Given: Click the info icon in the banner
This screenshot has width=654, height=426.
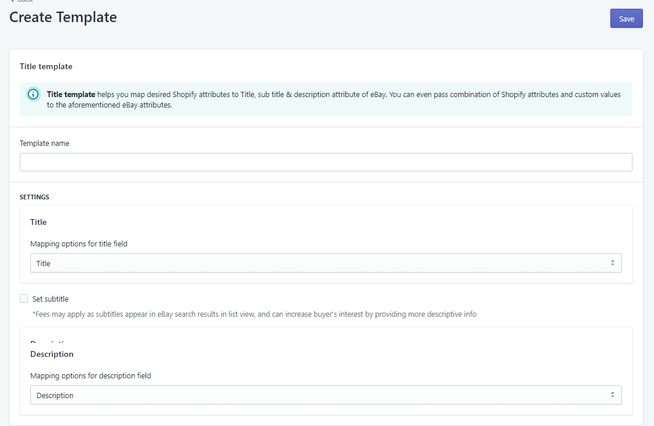Looking at the screenshot, I should click(34, 94).
